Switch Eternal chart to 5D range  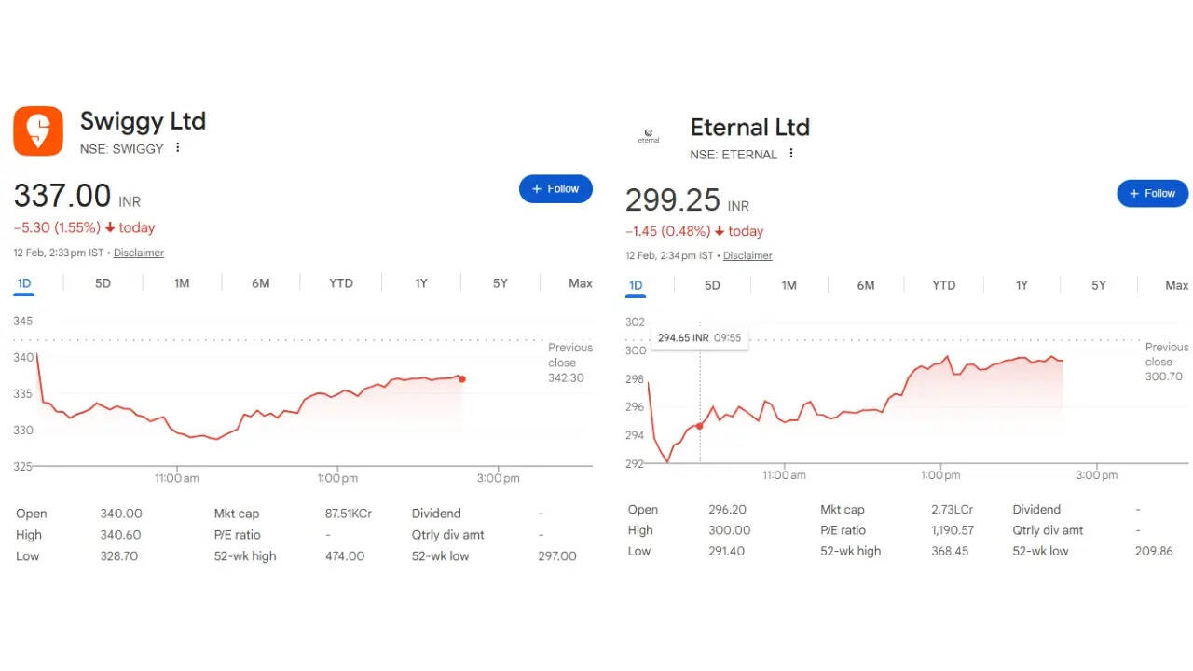712,286
